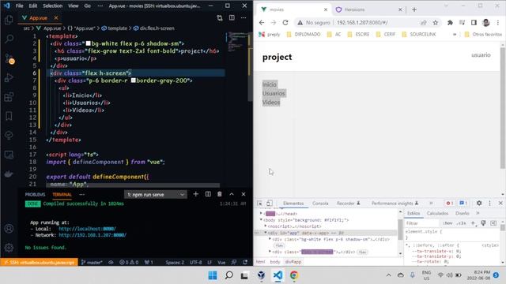The image size is (506, 284).
Task: Switch to the PROBLEMS panel tab
Action: coord(35,195)
